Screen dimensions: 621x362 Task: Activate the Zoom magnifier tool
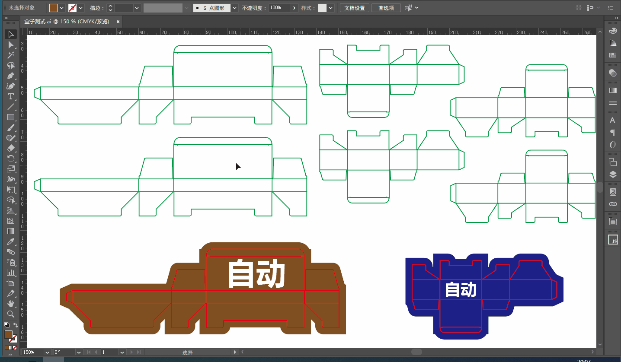coord(11,314)
